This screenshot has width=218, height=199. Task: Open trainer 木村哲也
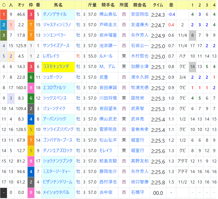coord(140,56)
